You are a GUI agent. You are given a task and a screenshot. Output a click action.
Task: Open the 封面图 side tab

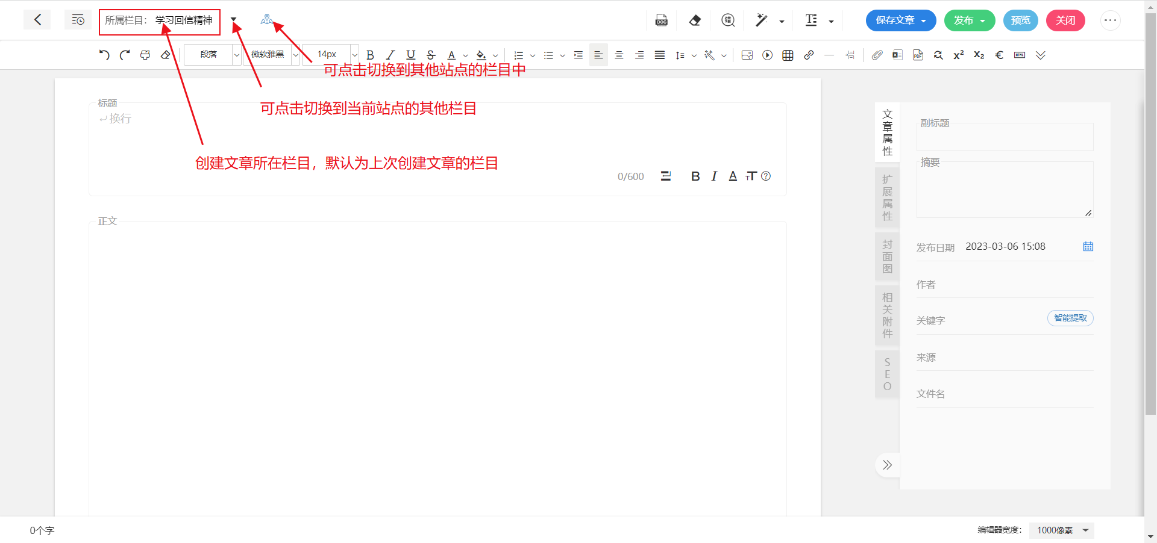pos(887,257)
